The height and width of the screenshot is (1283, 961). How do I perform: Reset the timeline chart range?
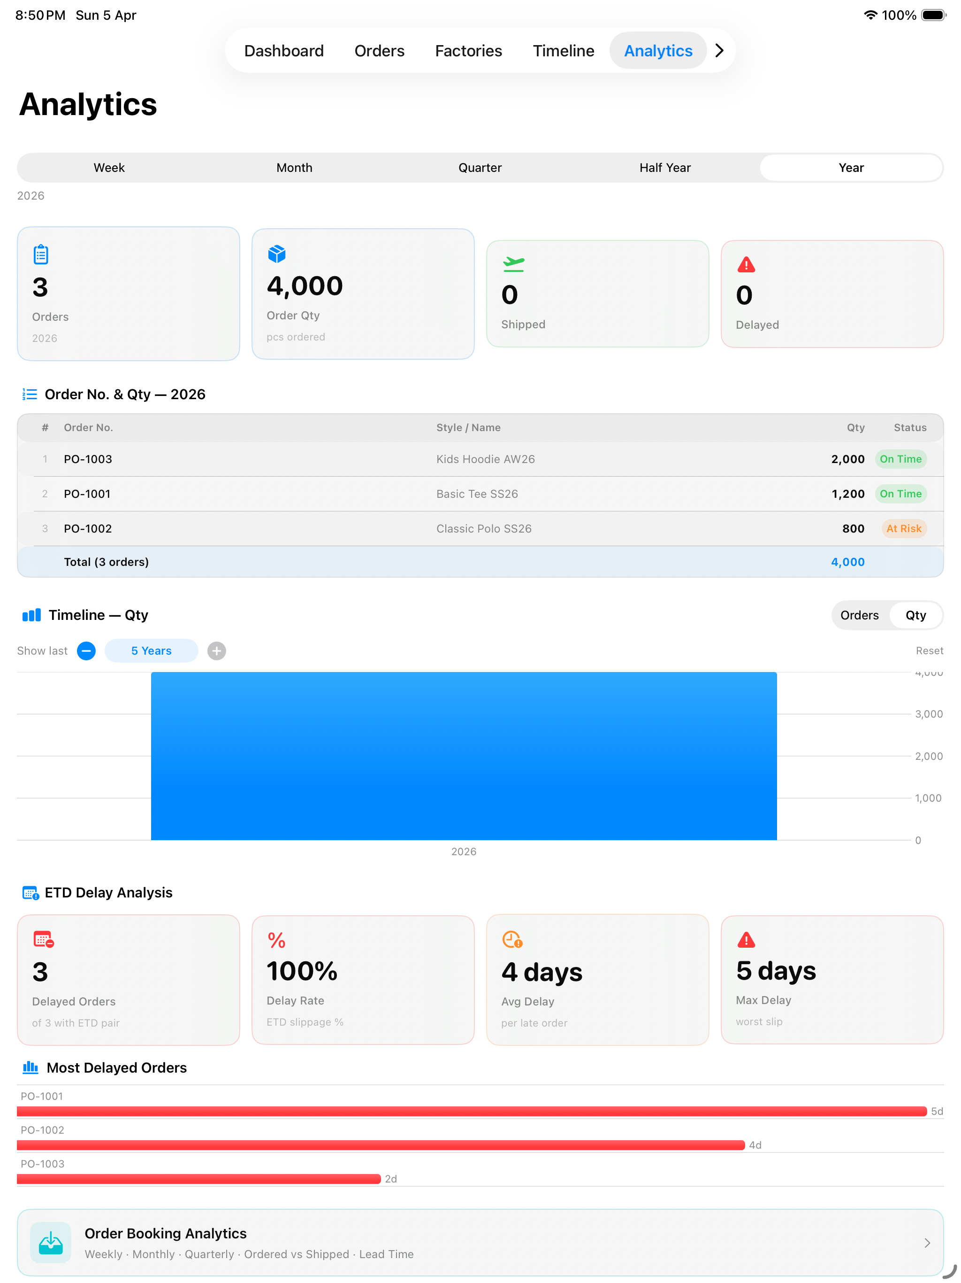coord(929,651)
